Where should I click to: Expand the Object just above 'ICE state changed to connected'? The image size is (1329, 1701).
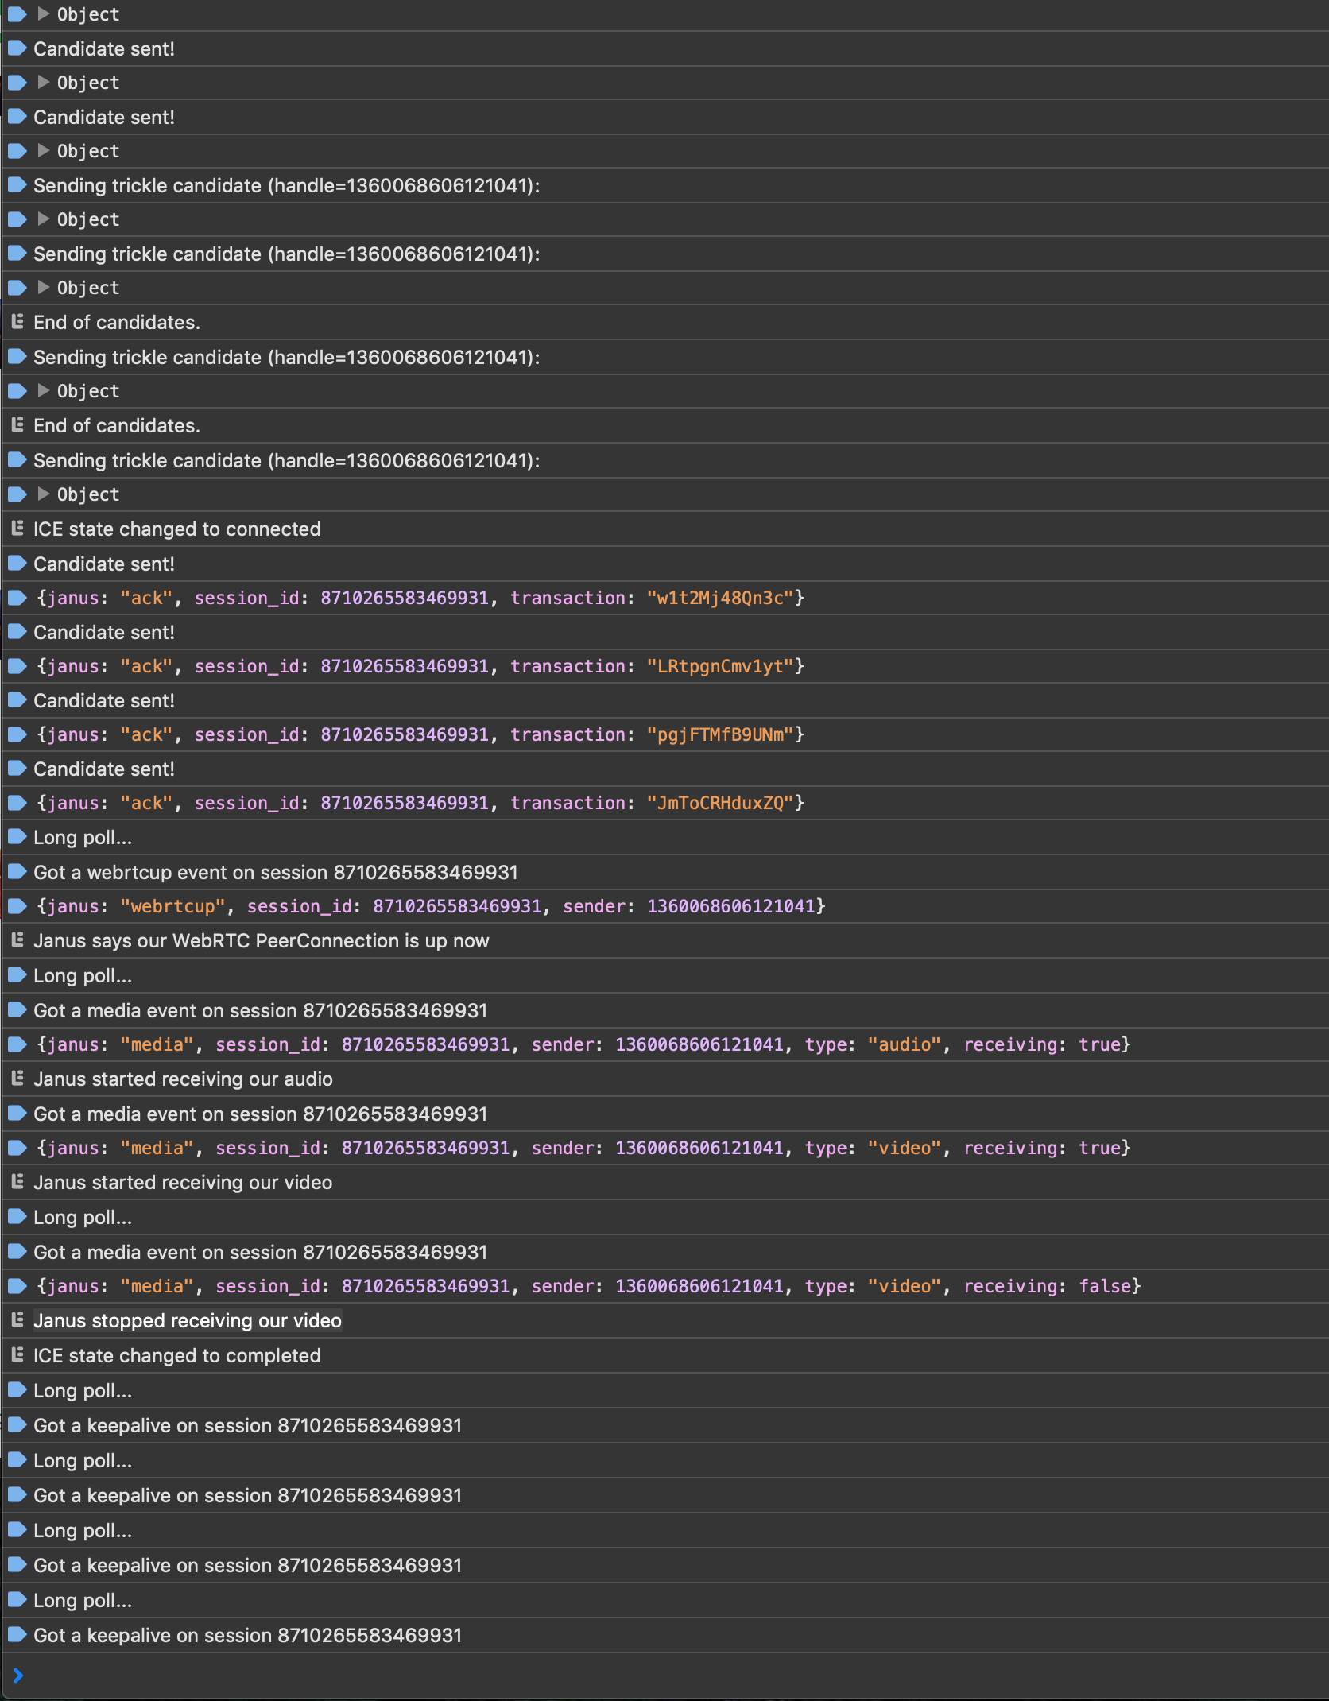click(x=44, y=494)
